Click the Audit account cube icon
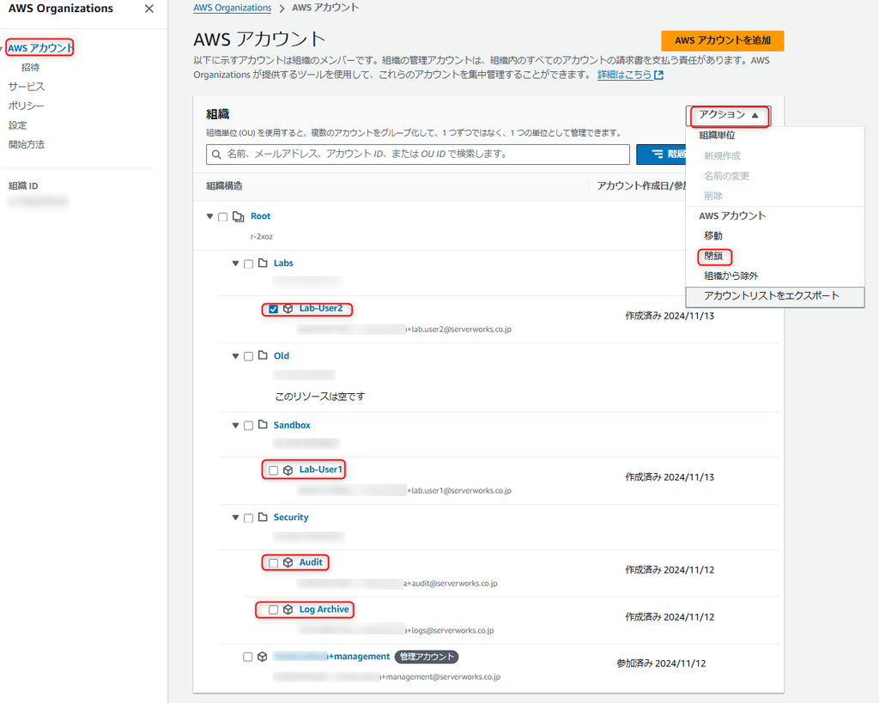The image size is (879, 703). point(288,562)
